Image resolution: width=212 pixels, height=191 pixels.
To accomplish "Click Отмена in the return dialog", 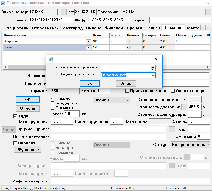I will tap(126, 84).
